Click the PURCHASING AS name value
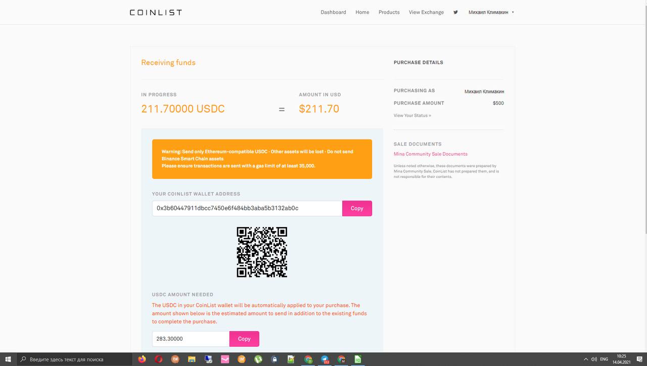Screen dimensions: 647x366 coord(484,91)
